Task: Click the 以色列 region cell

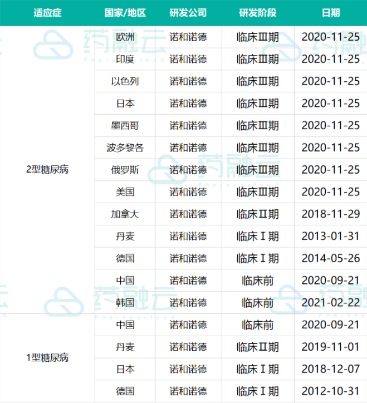Action: click(x=125, y=81)
